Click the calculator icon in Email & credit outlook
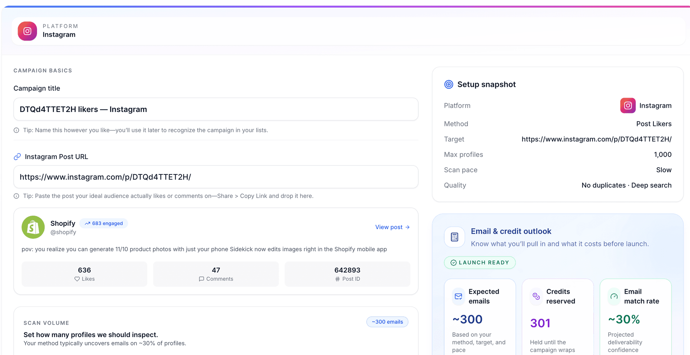The width and height of the screenshot is (690, 355). [x=454, y=237]
